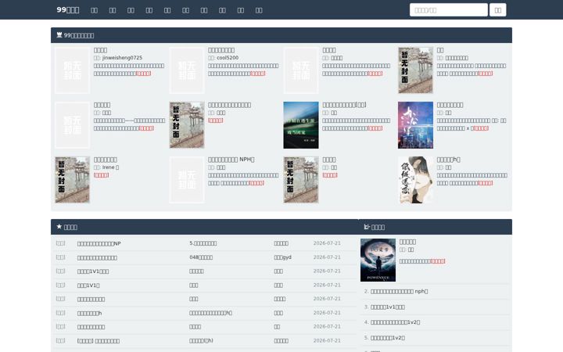Click the red link in the top ranked book card

[438, 261]
